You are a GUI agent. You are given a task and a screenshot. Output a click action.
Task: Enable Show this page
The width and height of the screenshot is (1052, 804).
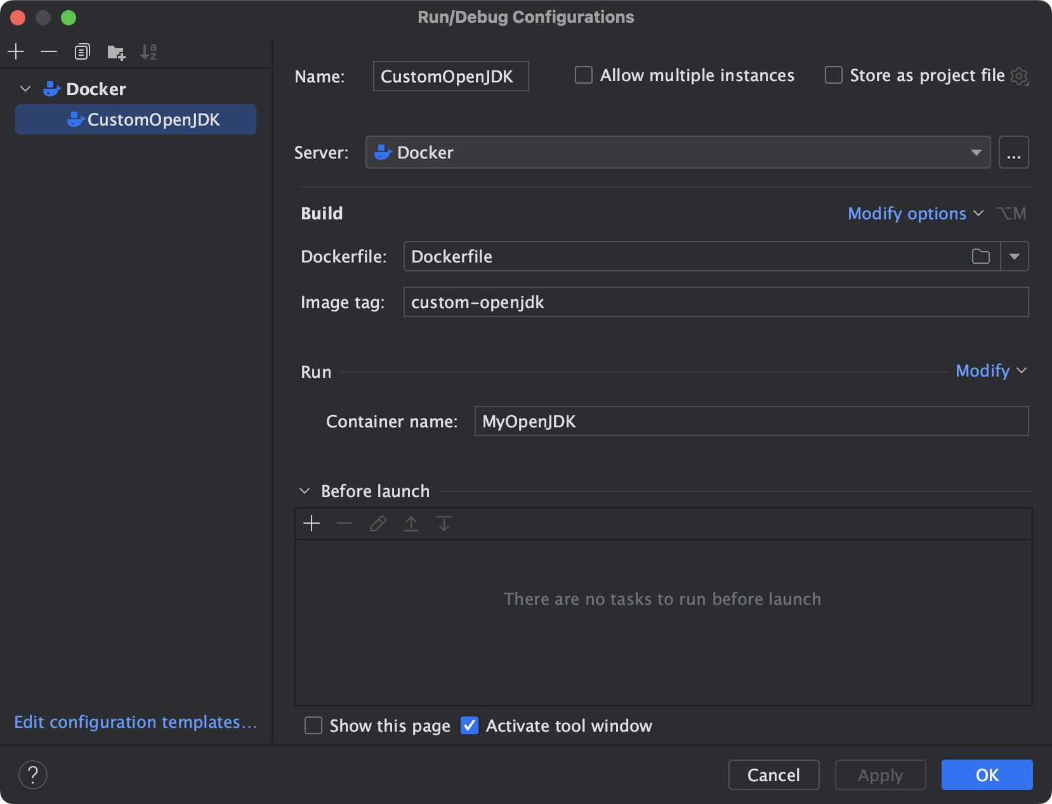(313, 725)
